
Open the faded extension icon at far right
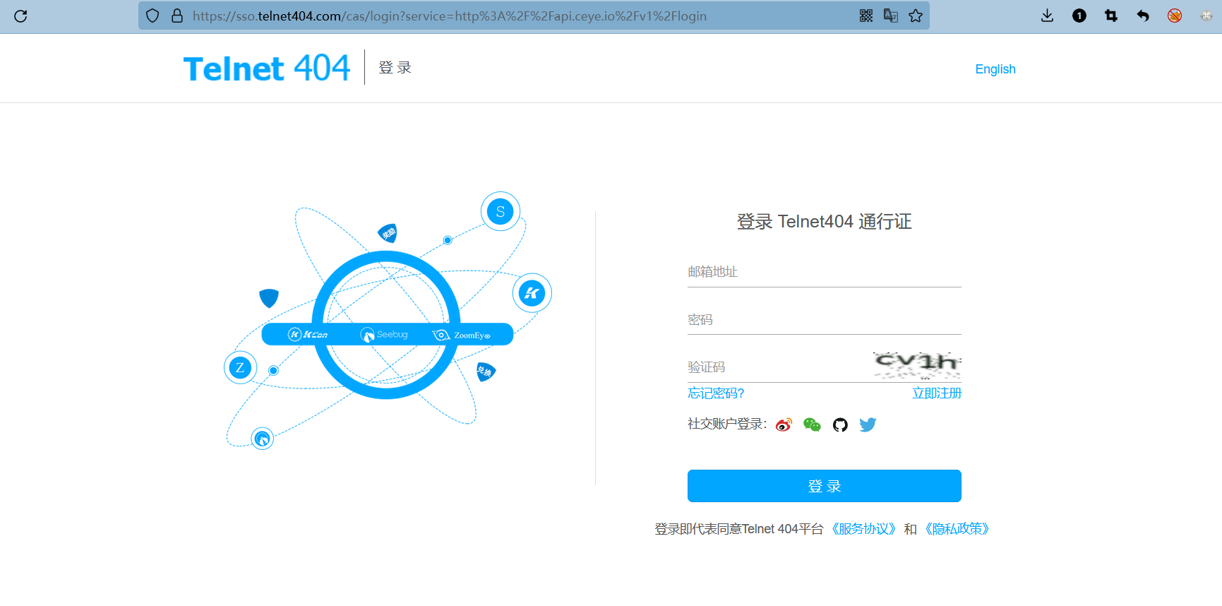(x=1206, y=16)
